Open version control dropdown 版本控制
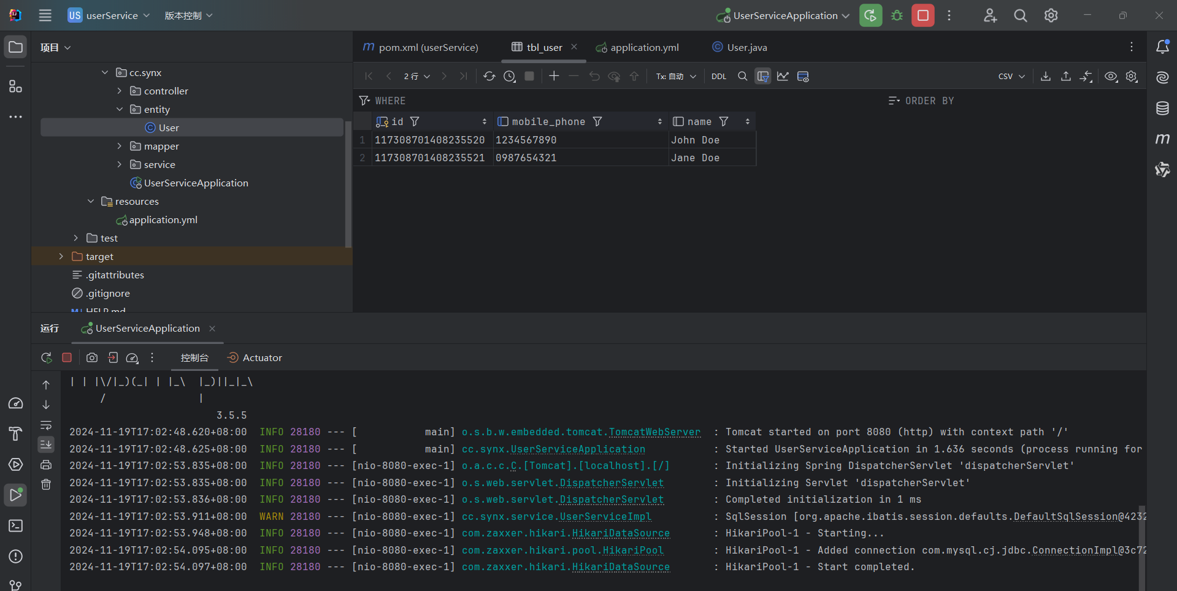1177x591 pixels. (188, 15)
